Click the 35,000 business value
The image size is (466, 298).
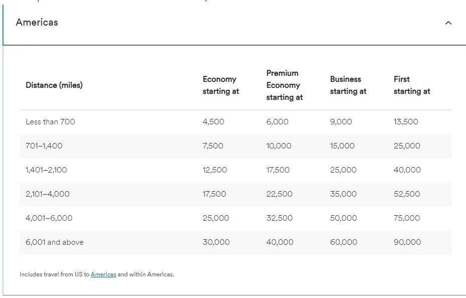(x=343, y=194)
